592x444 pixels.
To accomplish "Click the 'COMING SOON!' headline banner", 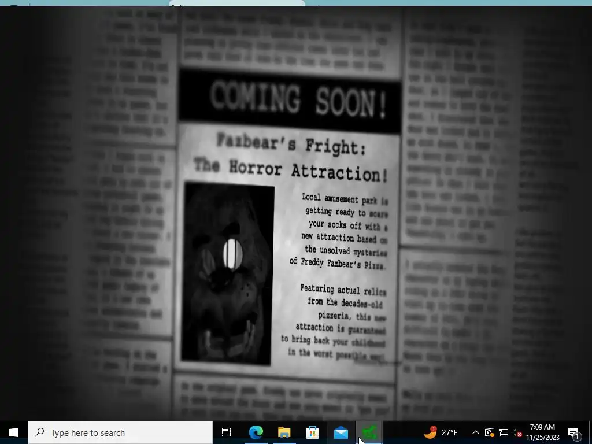I will tap(289, 101).
